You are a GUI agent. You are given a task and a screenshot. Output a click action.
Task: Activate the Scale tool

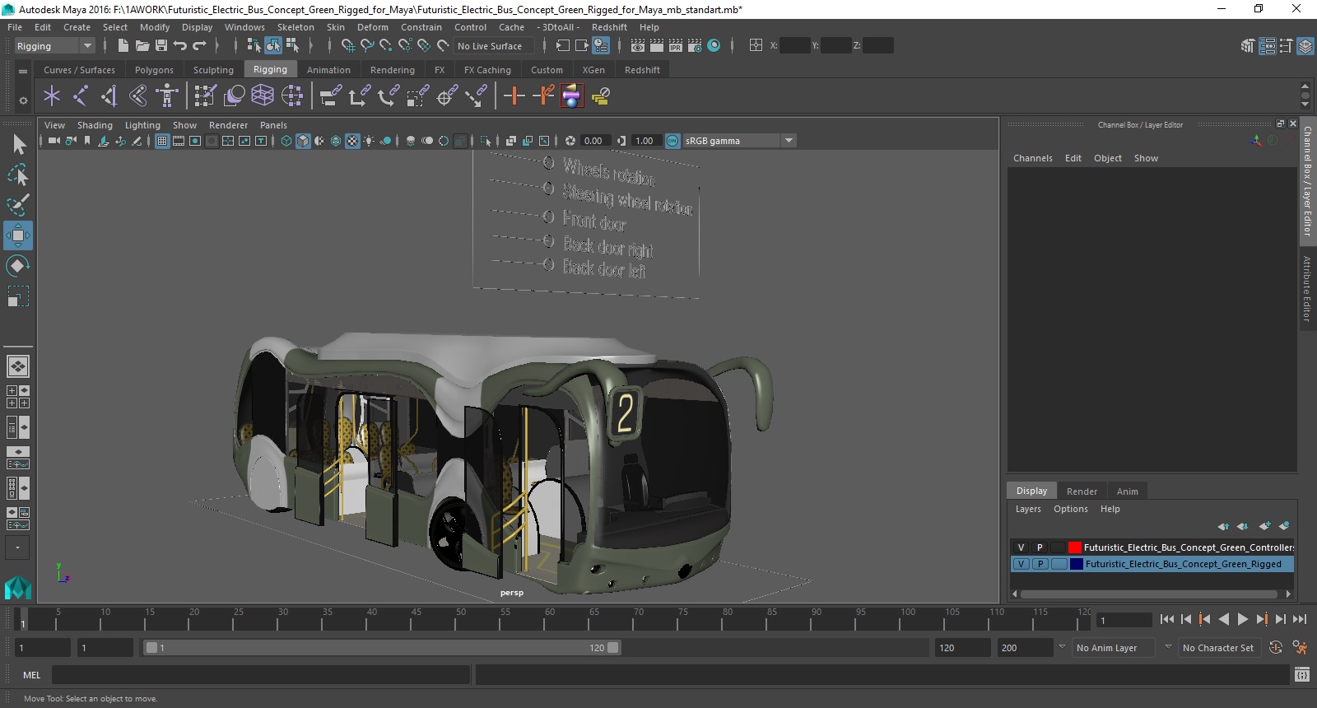click(x=18, y=296)
